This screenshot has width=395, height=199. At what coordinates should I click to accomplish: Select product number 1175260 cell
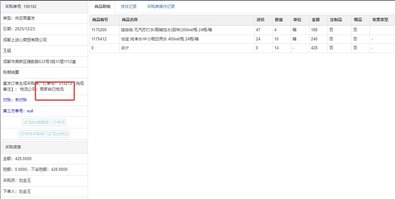coord(99,30)
